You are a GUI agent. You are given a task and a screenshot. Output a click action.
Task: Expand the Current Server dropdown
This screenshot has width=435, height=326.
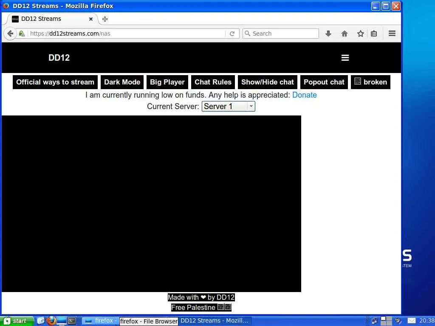[228, 107]
